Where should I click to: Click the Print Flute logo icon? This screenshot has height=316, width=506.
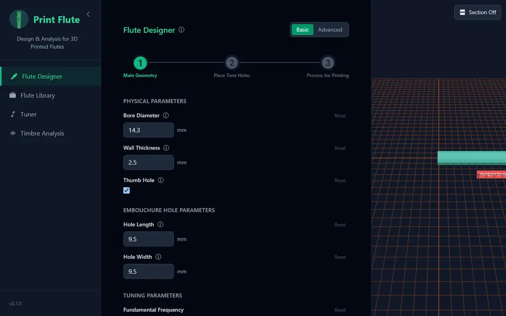[19, 19]
